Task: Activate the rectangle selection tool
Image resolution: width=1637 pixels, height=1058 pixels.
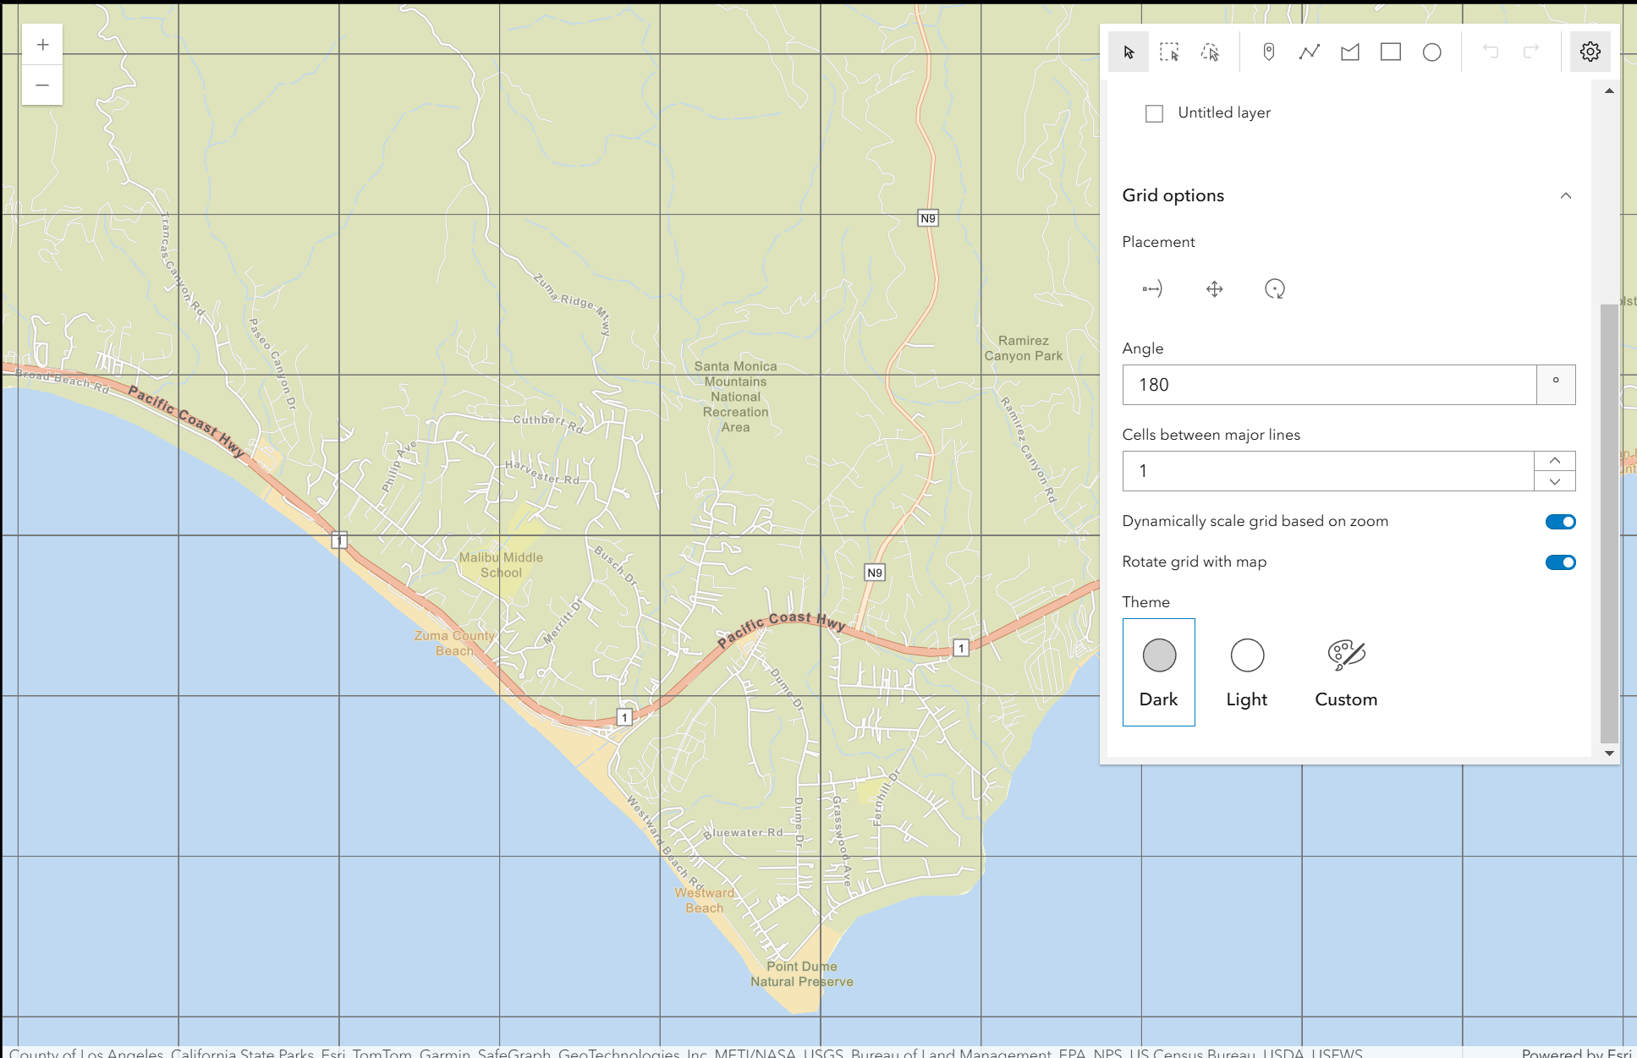Action: click(x=1168, y=52)
